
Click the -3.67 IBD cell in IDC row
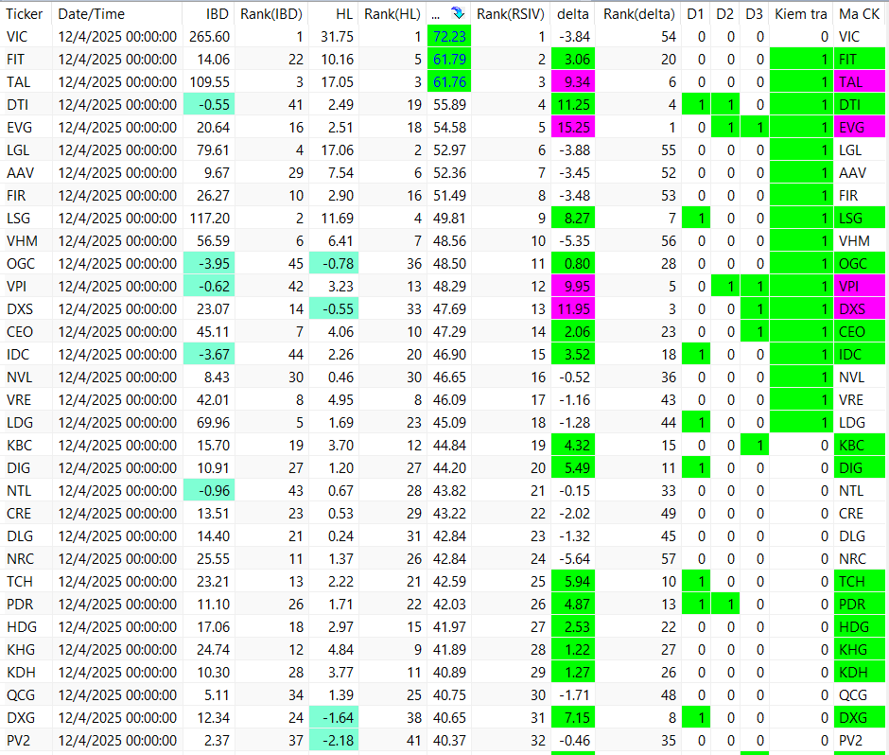tap(209, 355)
